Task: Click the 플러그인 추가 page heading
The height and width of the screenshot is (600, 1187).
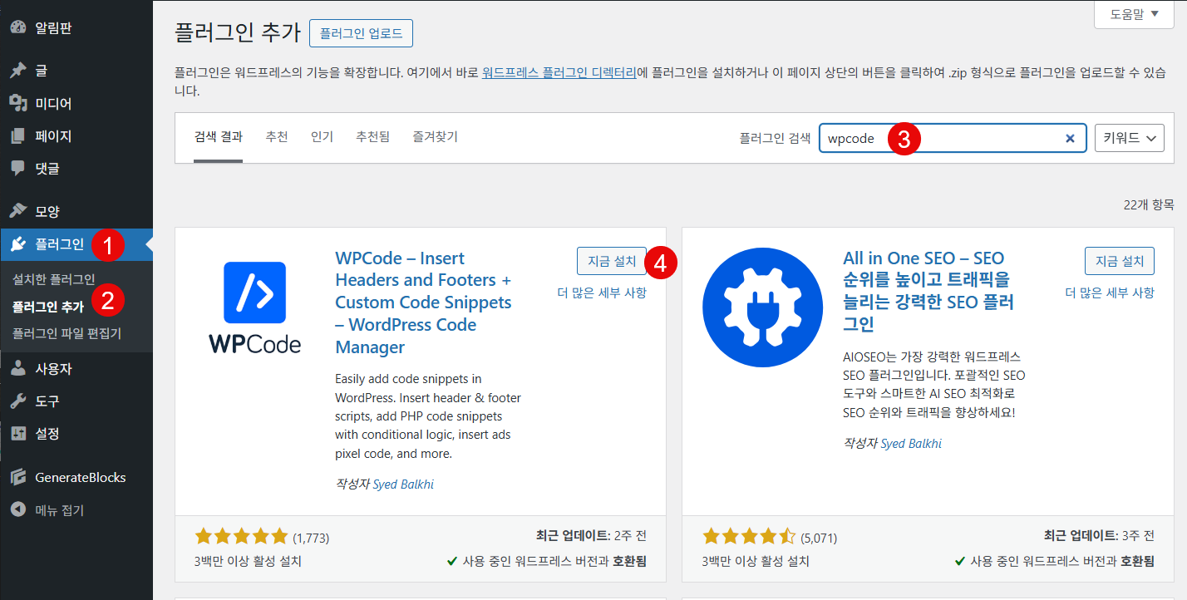Action: pyautogui.click(x=237, y=32)
